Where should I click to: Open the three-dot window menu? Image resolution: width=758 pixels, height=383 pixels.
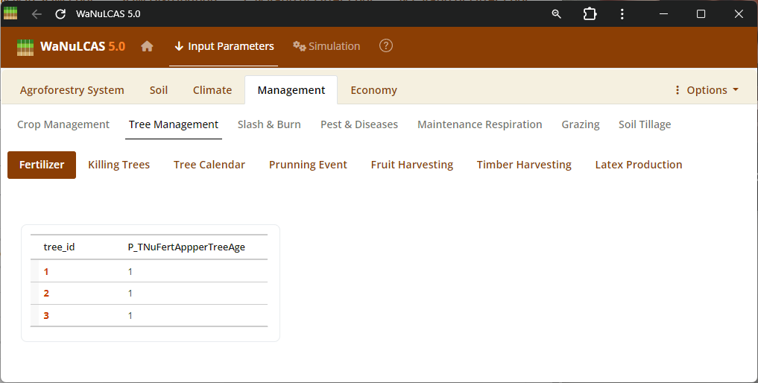point(622,14)
